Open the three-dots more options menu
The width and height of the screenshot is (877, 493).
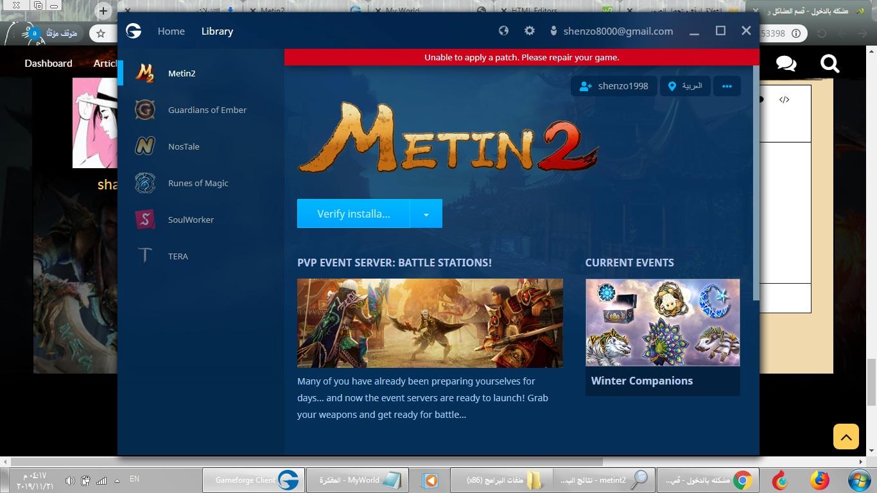point(727,86)
